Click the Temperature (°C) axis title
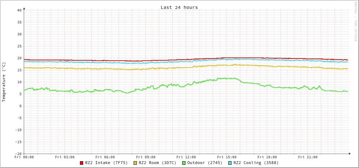This screenshot has height=168, width=359. pyautogui.click(x=4, y=82)
